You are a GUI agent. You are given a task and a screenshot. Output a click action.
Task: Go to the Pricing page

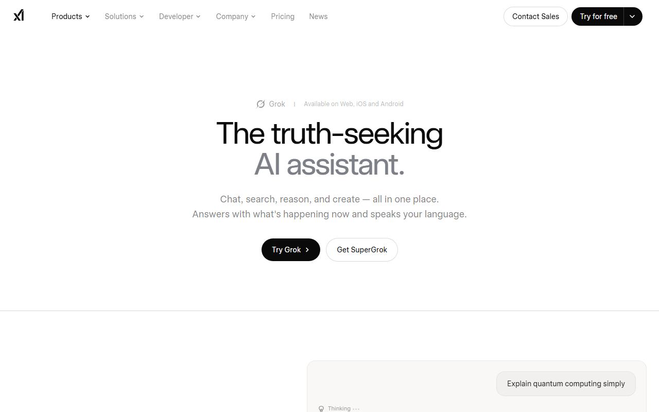click(283, 16)
